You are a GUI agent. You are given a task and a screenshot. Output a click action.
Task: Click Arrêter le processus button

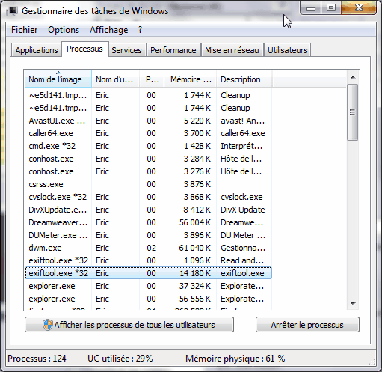(x=307, y=325)
